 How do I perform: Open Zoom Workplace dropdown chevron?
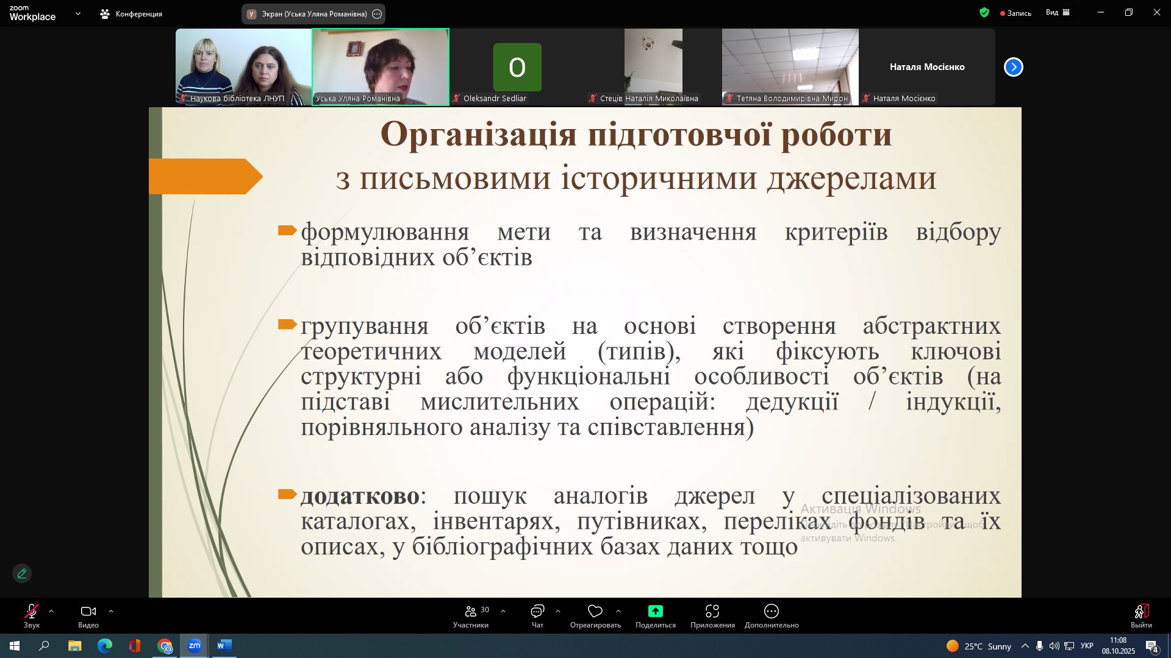coord(77,13)
